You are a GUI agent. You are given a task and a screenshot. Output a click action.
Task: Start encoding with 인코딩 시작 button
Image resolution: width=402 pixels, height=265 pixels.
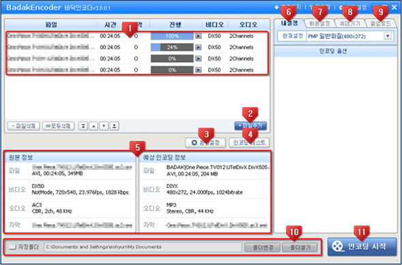(362, 247)
